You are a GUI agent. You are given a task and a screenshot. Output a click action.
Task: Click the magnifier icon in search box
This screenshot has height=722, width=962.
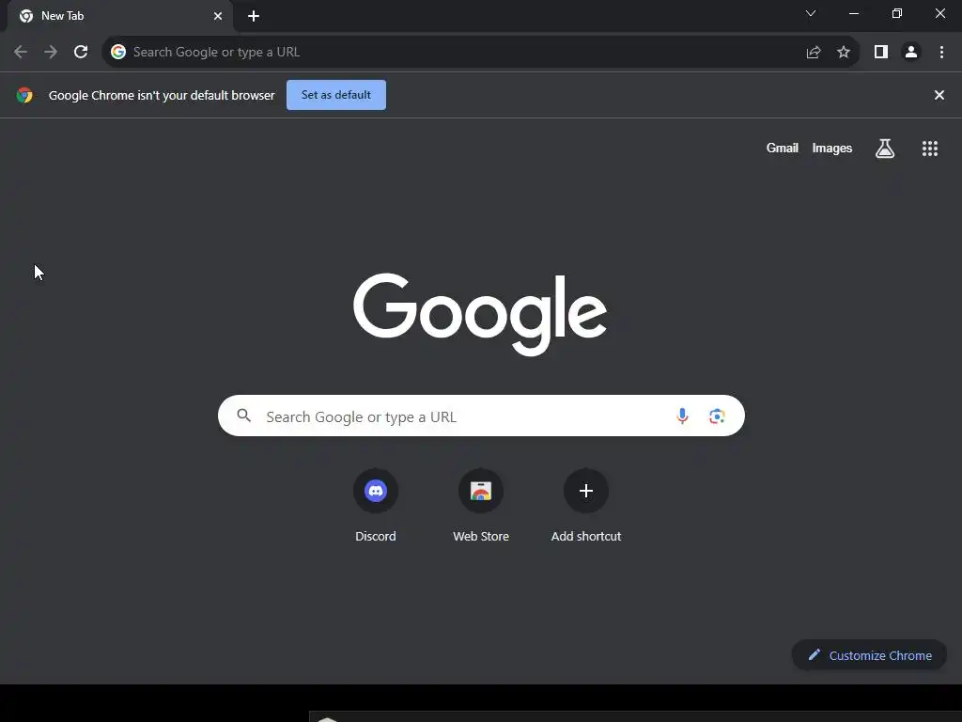pyautogui.click(x=244, y=416)
